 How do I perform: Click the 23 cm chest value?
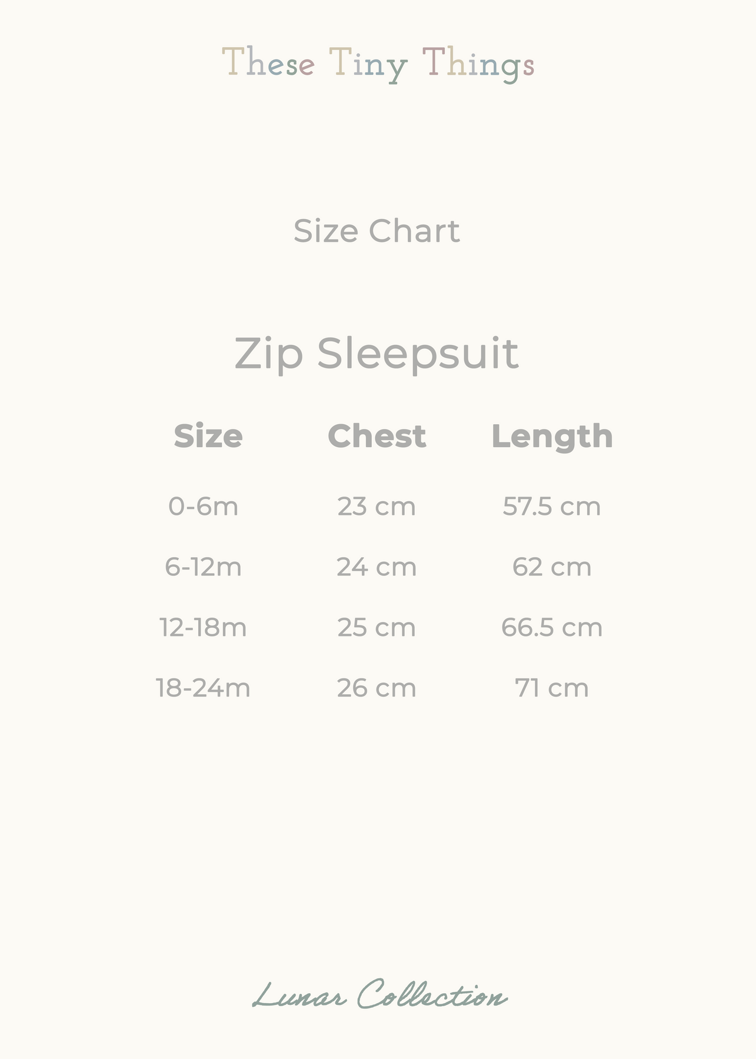(x=377, y=507)
